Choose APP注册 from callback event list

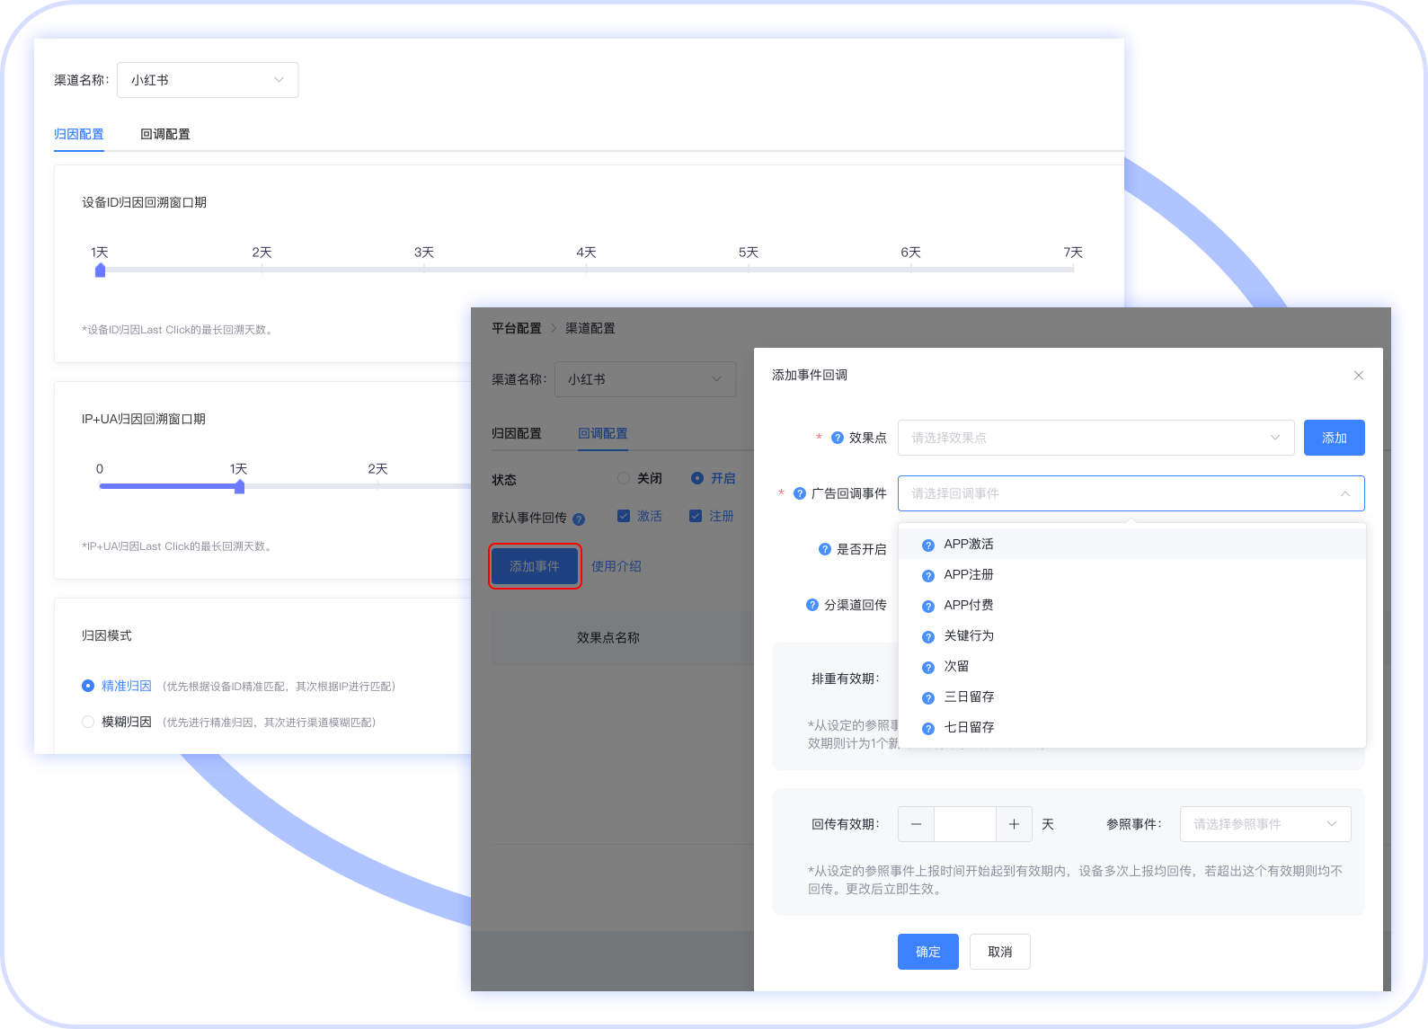pyautogui.click(x=1132, y=575)
